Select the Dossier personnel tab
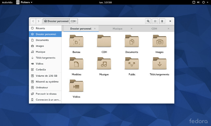 (x=81, y=29)
